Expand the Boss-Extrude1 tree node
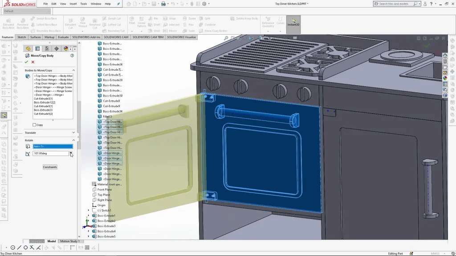 coord(88,216)
